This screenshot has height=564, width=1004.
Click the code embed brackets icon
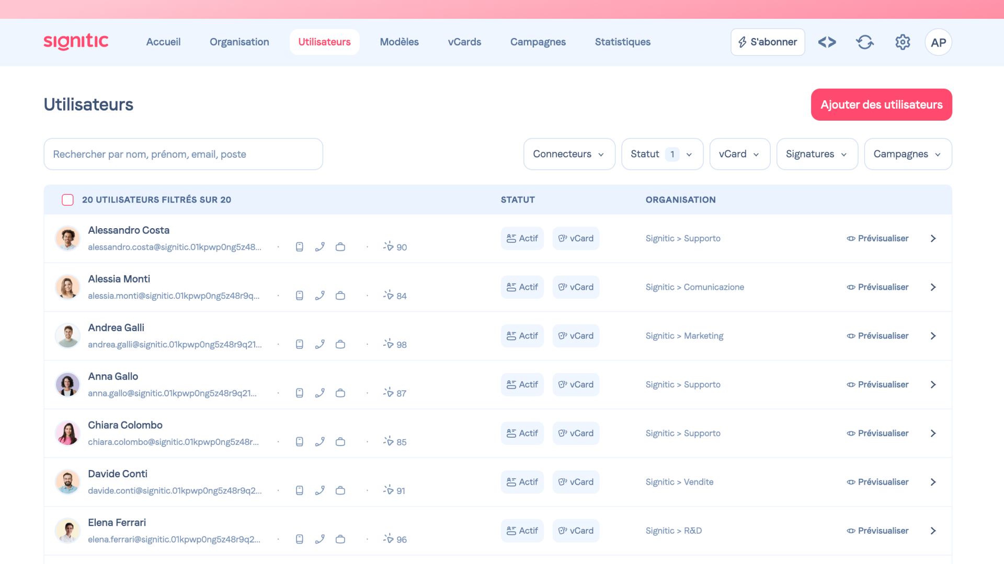(827, 42)
